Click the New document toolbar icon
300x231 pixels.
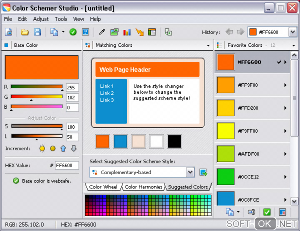[9, 32]
